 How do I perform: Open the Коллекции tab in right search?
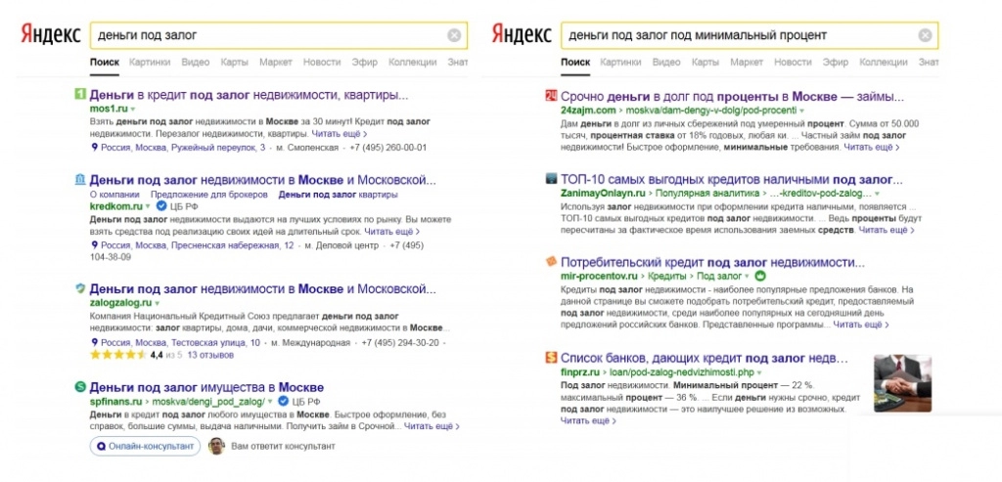[884, 63]
